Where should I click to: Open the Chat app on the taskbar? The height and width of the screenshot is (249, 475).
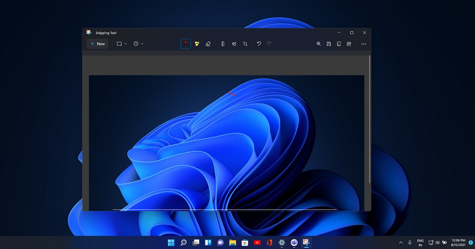coord(220,242)
